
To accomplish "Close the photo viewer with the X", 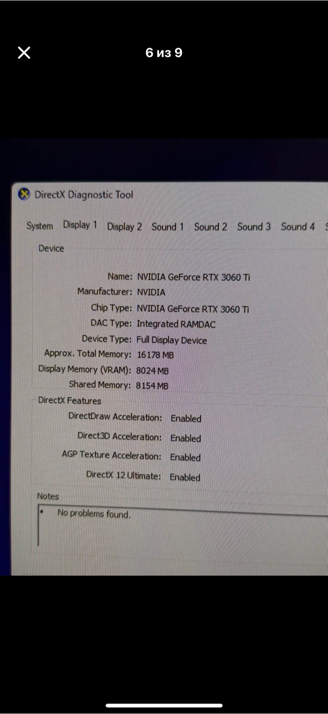I will pyautogui.click(x=24, y=53).
